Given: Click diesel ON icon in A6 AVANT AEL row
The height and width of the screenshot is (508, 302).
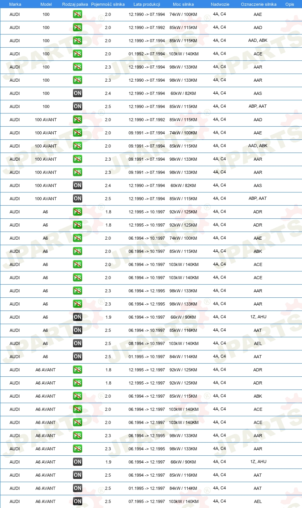Looking at the screenshot, I should point(78,501).
